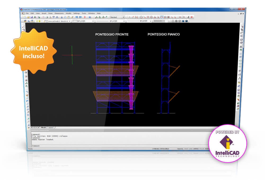Toggle ORTHO mode in status bar

[x=196, y=149]
